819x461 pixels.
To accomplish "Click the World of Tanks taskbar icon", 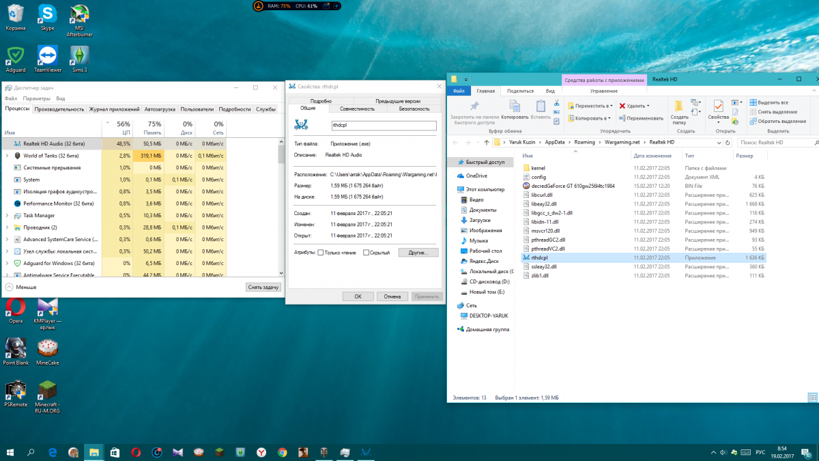I will pos(324,452).
